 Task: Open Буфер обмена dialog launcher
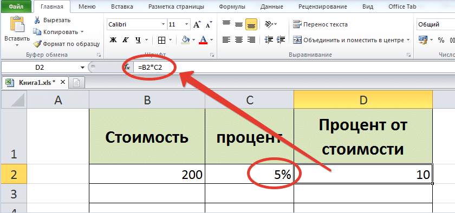pos(99,55)
